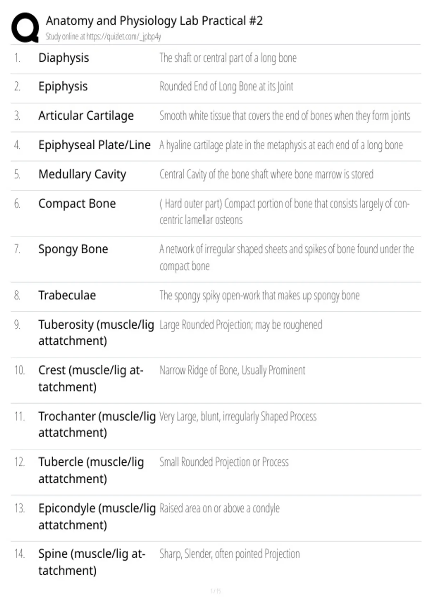Click the Tubercle (muscle/lig attachment) term
The width and height of the screenshot is (431, 611).
(91, 470)
